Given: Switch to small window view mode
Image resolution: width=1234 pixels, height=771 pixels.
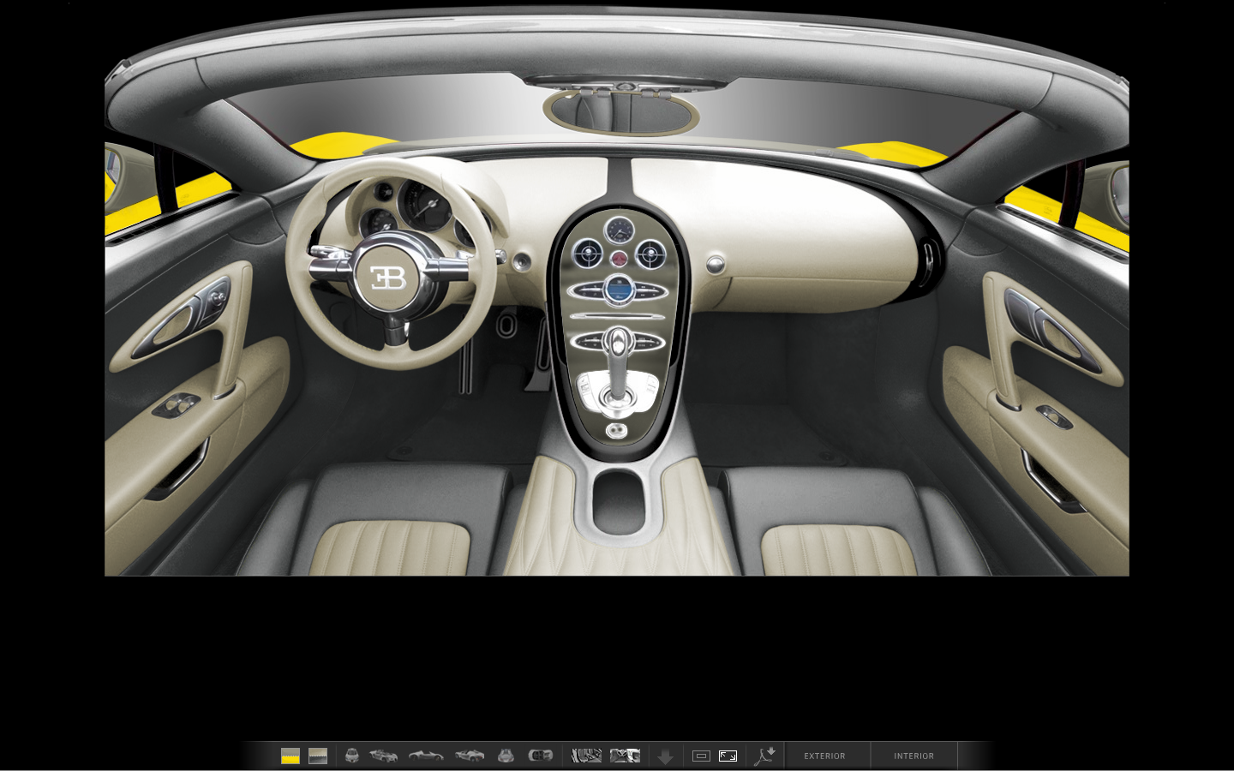Looking at the screenshot, I should [x=701, y=756].
